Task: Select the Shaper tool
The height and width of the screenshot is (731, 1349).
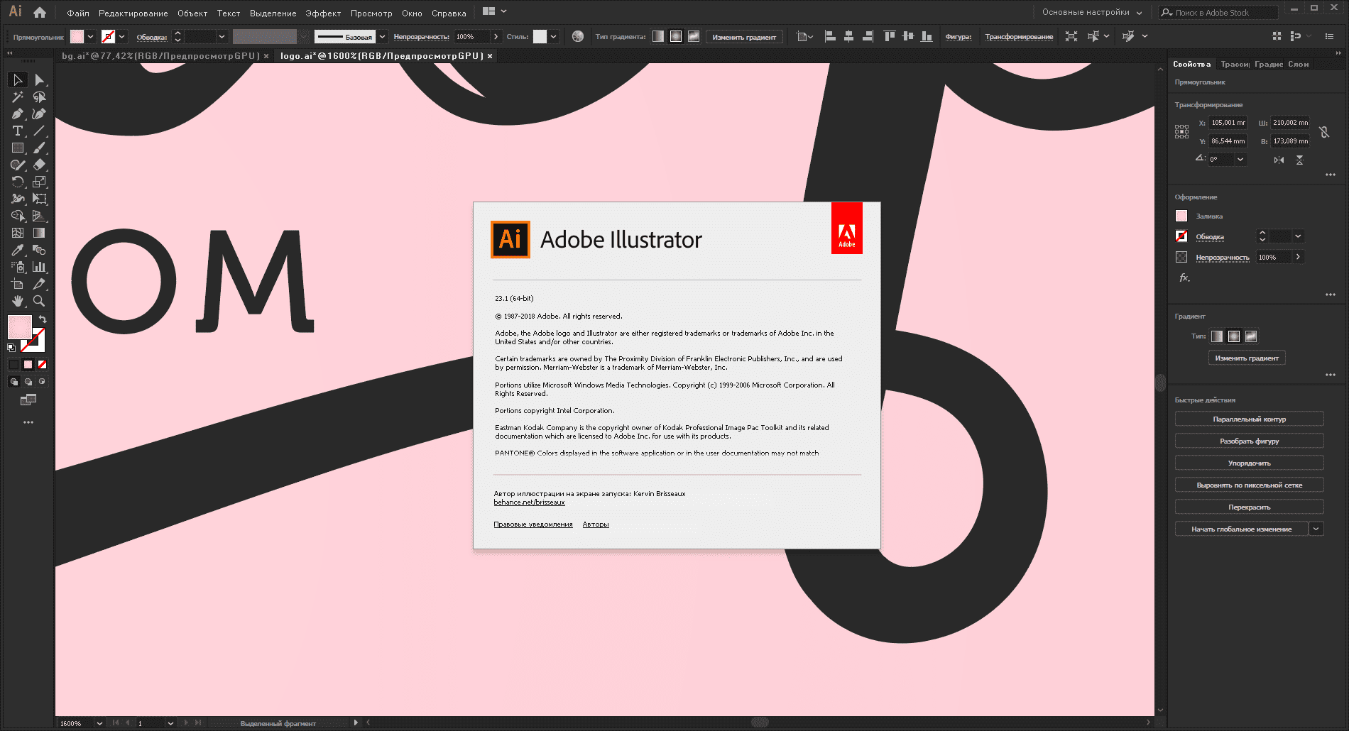Action: coord(18,165)
